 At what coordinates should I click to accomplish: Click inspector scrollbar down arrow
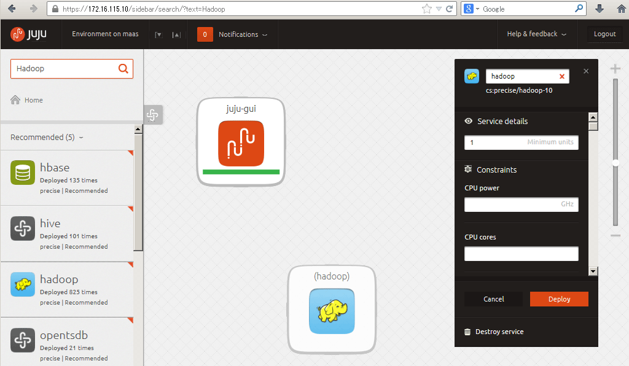(x=593, y=271)
